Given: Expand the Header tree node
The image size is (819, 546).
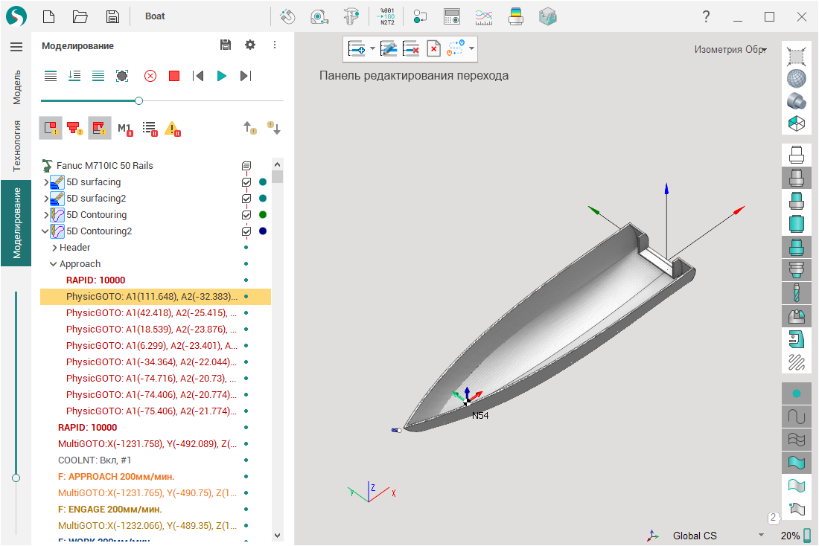Looking at the screenshot, I should pos(54,248).
